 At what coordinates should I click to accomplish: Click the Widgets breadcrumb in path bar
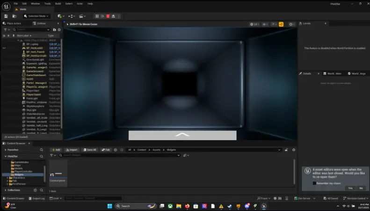(171, 150)
